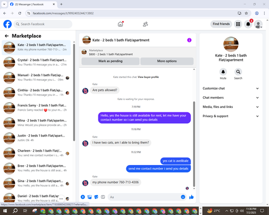This screenshot has width=269, height=215.
Task: Open Charleen's conversation in chat list
Action: 36,153
